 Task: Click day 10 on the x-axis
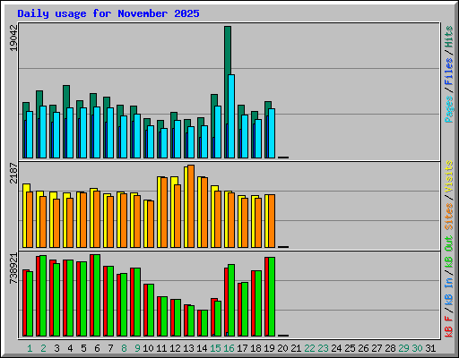[148, 348]
